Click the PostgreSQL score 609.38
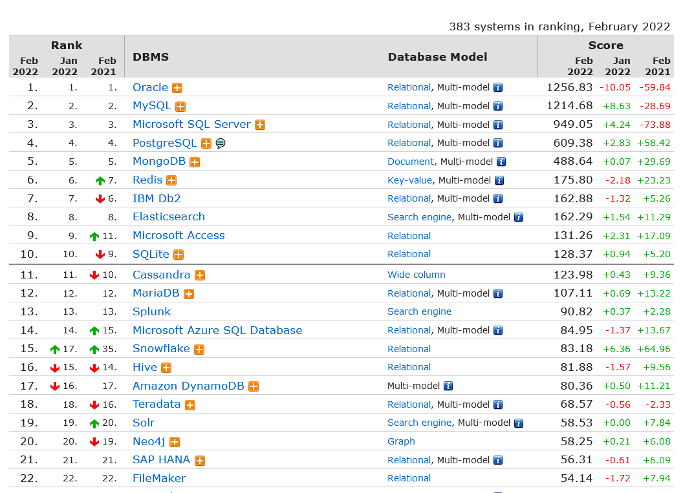 (573, 143)
